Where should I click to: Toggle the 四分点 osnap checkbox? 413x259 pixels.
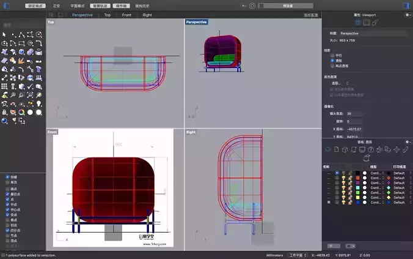click(x=7, y=230)
